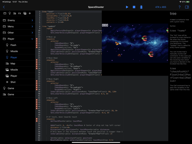Open help with the question mark icon

point(179,7)
